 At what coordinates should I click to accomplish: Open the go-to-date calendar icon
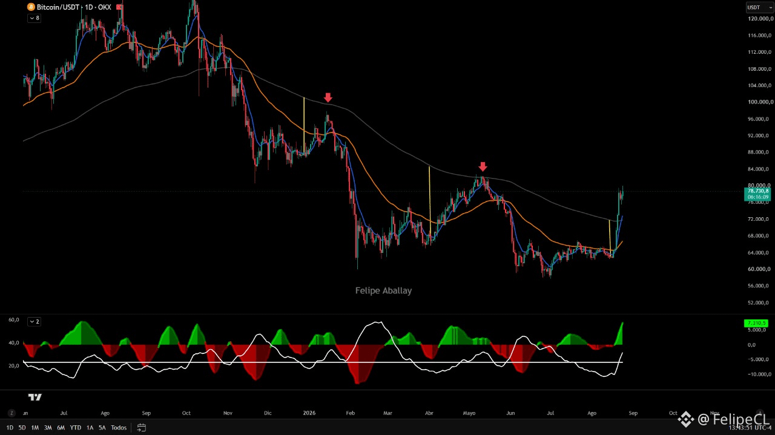141,427
